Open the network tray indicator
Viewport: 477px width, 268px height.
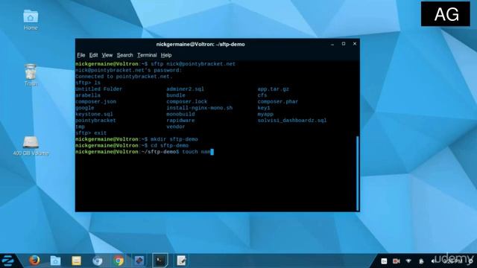click(408, 261)
